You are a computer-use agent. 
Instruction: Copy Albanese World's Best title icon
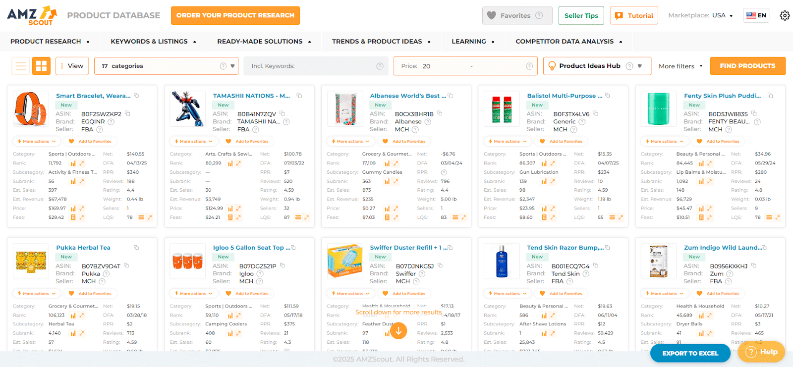point(451,96)
